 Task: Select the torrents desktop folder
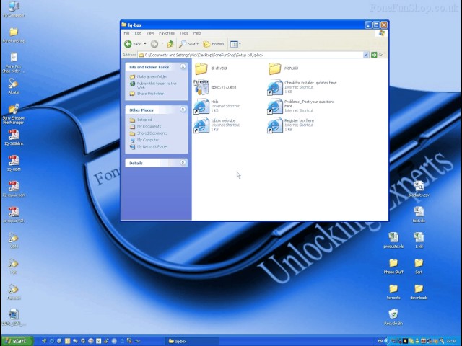393,292
